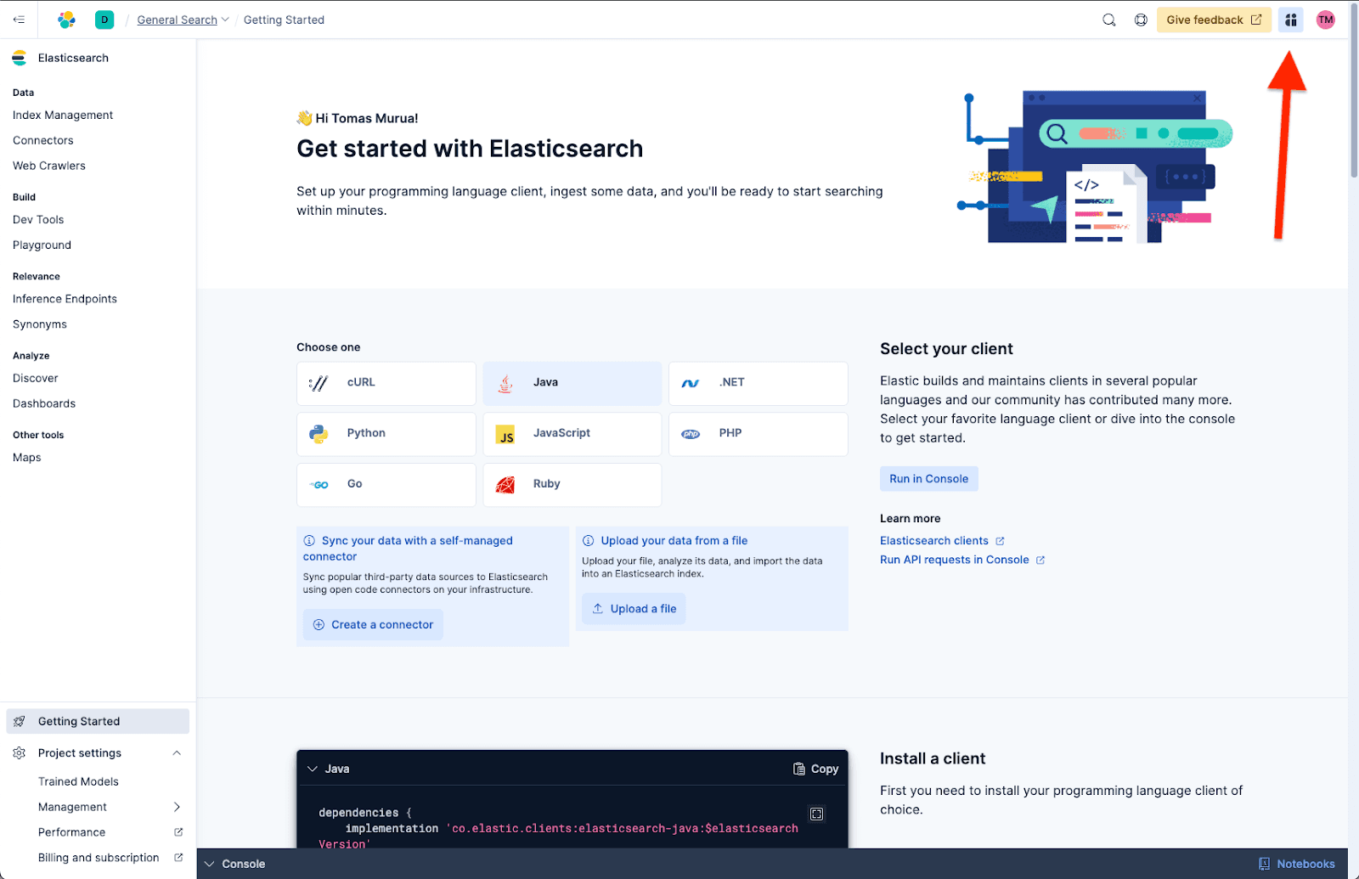This screenshot has width=1359, height=879.
Task: Open the help icon near Give feedback
Action: [1141, 19]
